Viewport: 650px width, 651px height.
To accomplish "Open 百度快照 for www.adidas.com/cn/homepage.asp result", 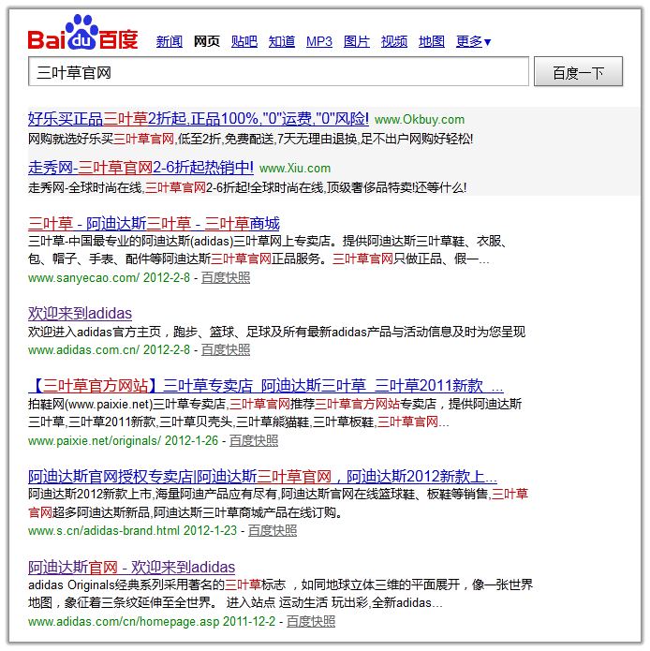I will point(311,622).
